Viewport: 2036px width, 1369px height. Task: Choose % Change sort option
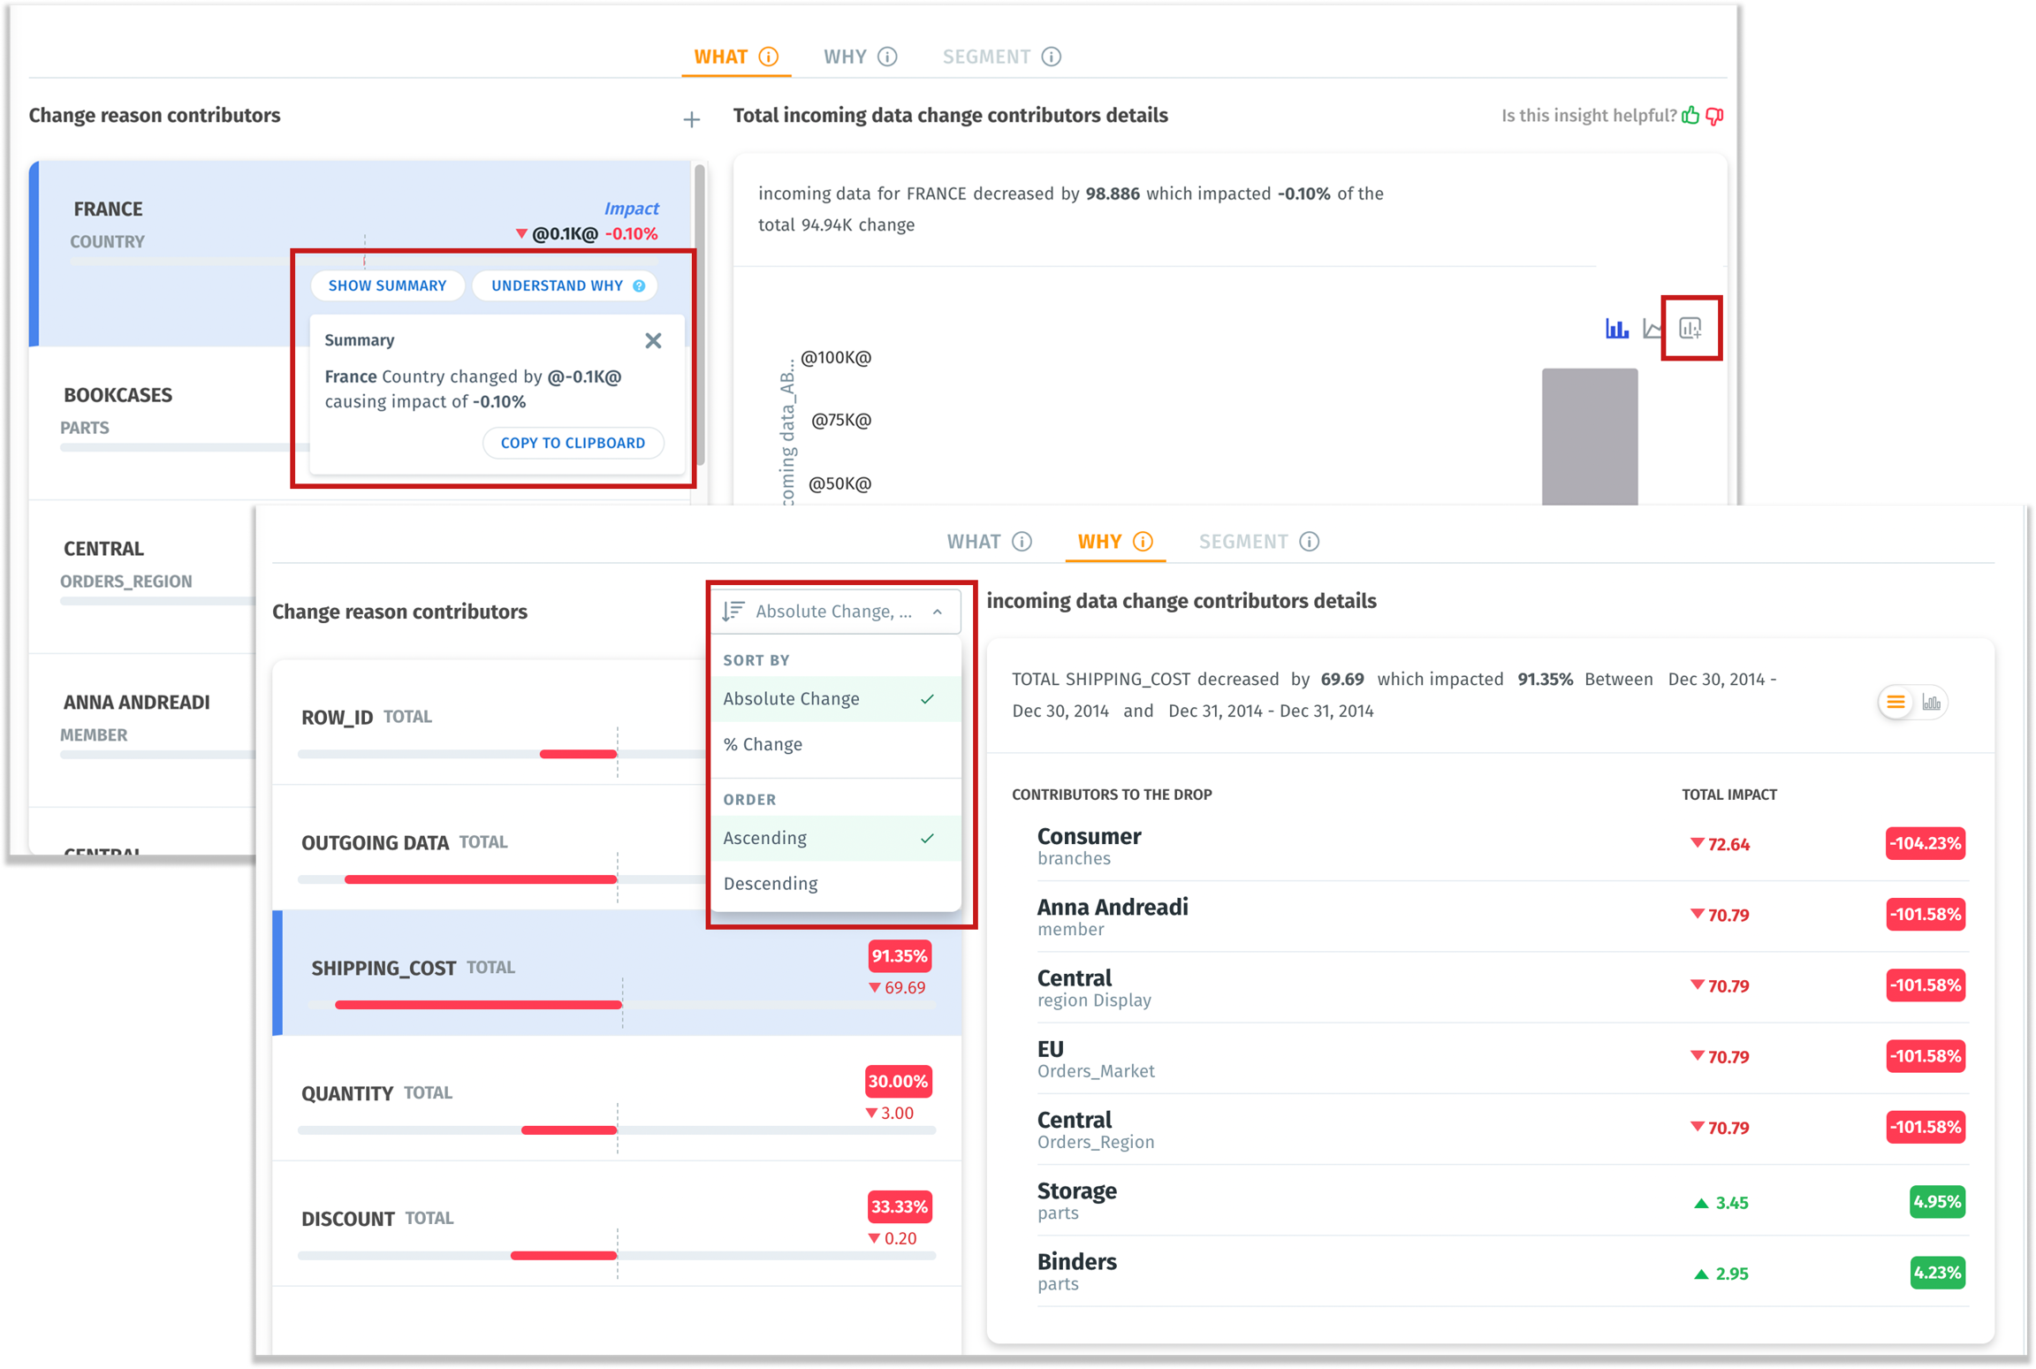pyautogui.click(x=763, y=744)
